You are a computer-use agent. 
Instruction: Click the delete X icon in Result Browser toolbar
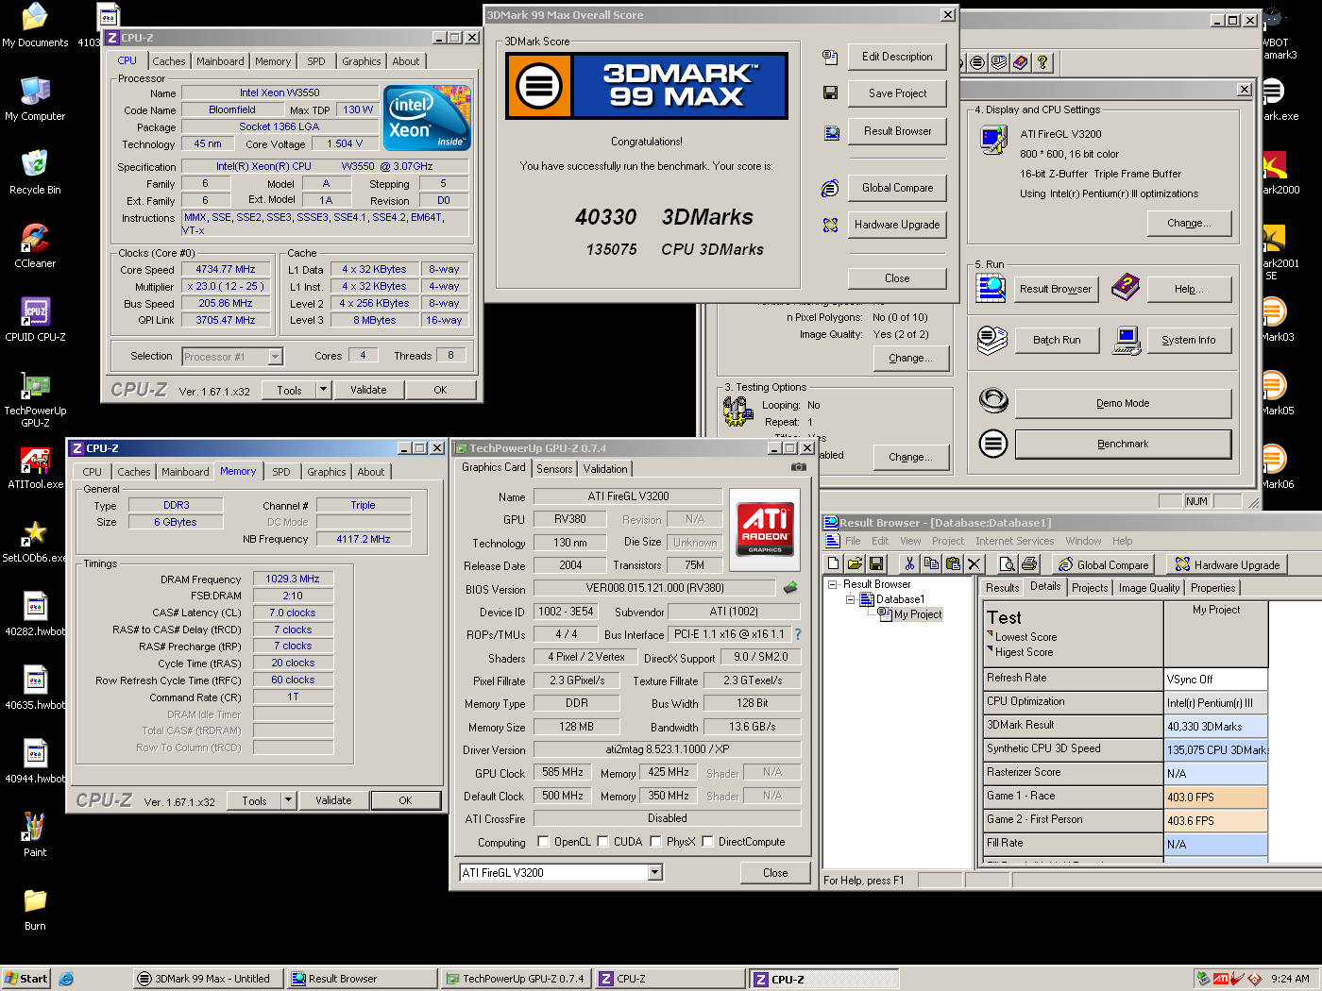pos(975,563)
